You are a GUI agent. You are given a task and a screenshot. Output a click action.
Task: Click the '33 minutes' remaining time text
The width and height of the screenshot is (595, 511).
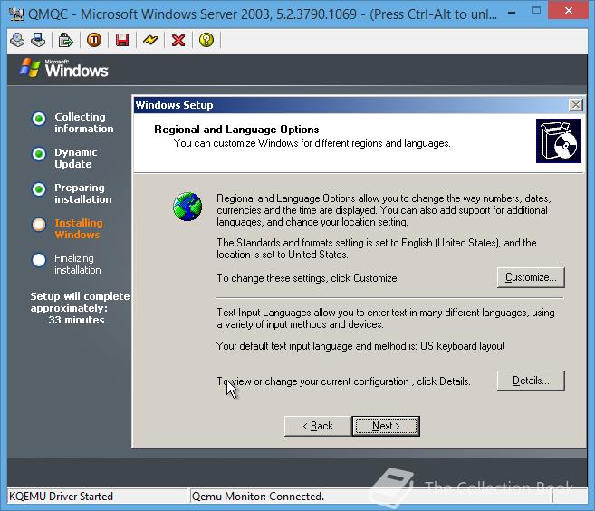[x=76, y=320]
